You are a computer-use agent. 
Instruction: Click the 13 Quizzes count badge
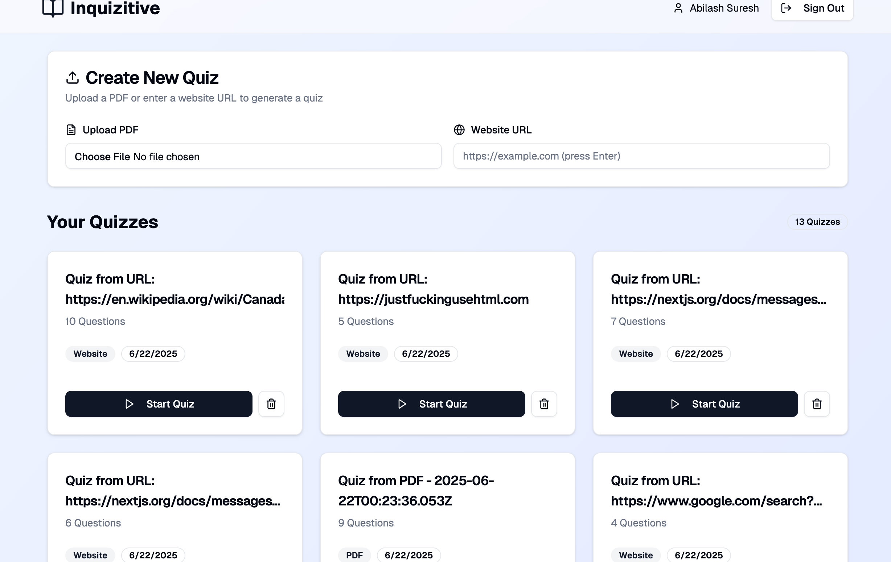(x=817, y=222)
